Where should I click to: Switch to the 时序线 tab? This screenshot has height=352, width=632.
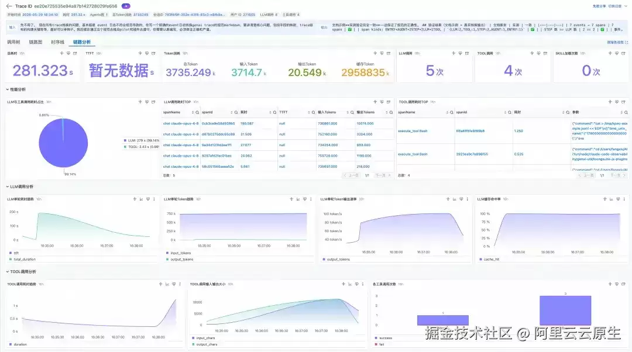(57, 42)
